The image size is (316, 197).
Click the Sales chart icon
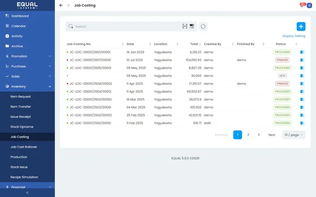point(7,76)
